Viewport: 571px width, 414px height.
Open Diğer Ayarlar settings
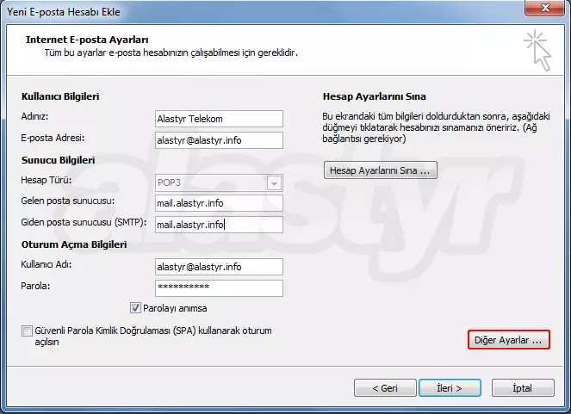(x=509, y=340)
